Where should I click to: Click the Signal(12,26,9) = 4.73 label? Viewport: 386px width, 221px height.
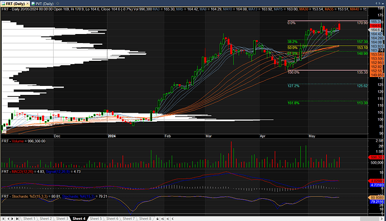(63, 172)
